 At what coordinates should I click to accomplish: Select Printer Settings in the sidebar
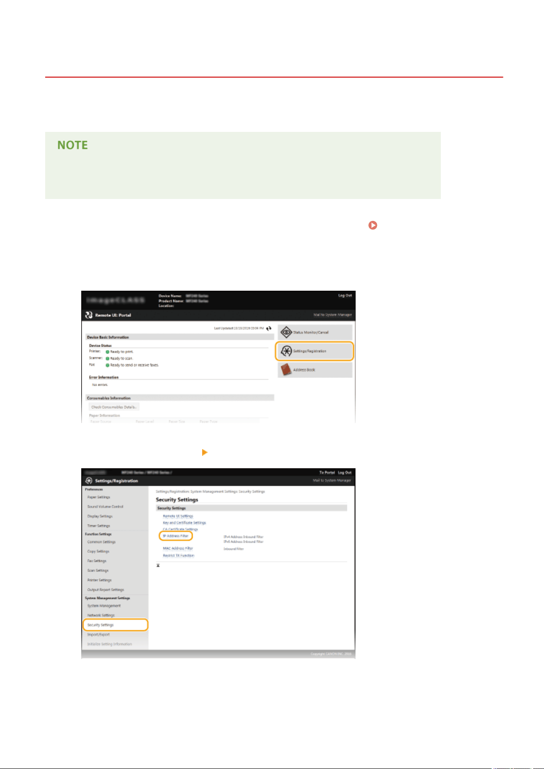[99, 580]
